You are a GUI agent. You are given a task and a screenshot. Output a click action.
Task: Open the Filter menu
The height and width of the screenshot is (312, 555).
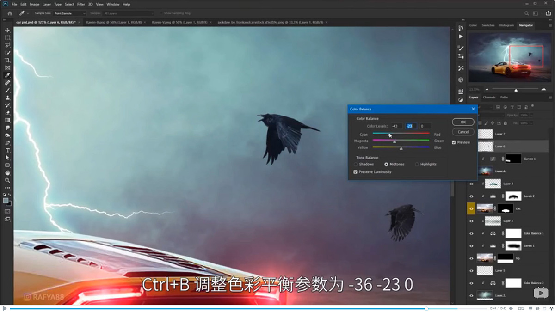tap(81, 4)
